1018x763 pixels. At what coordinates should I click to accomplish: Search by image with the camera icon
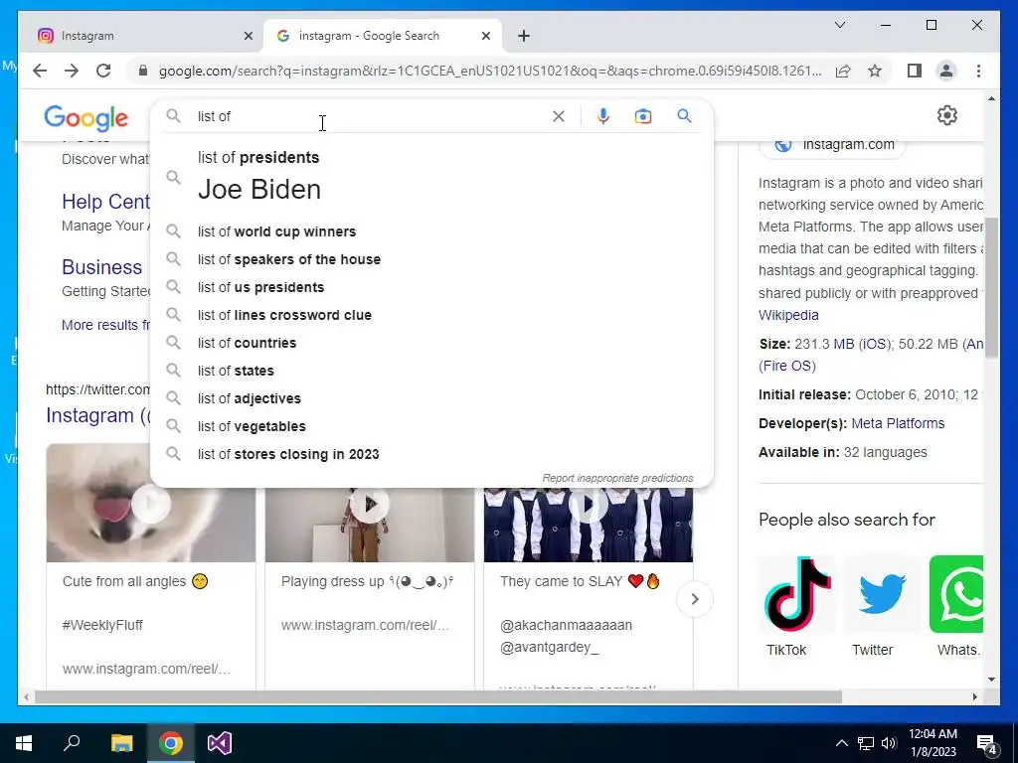[x=643, y=116]
